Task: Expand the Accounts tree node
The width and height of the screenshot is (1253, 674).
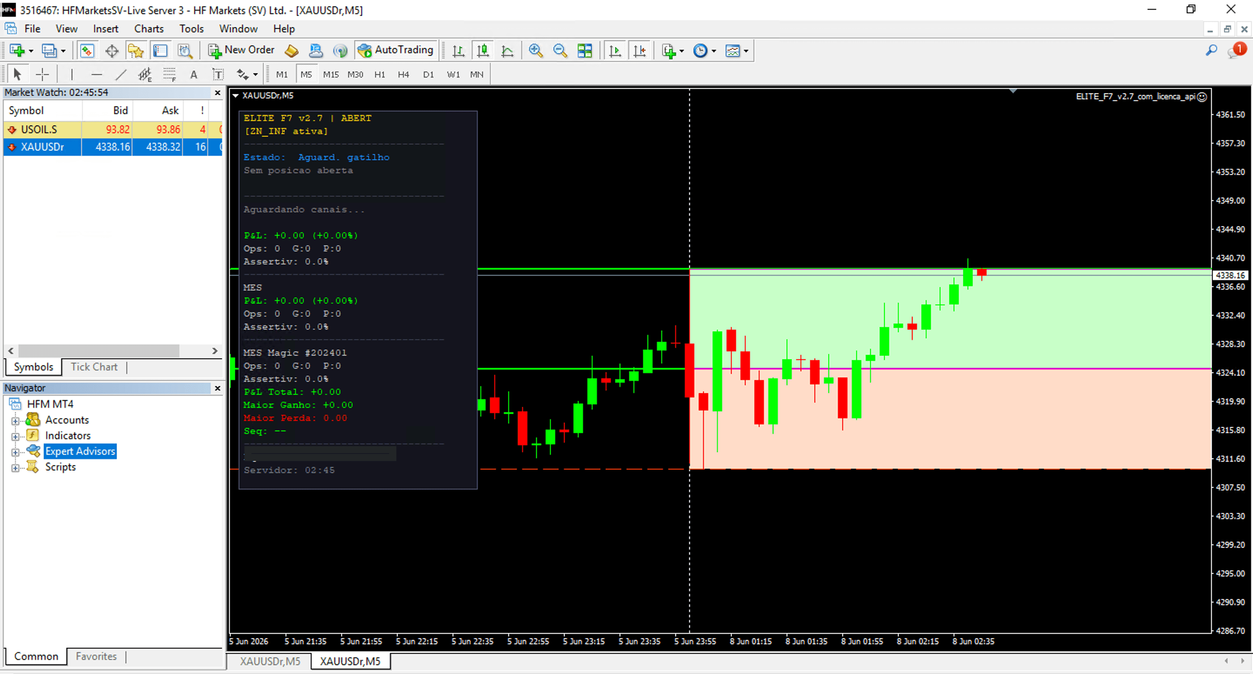Action: pos(16,421)
